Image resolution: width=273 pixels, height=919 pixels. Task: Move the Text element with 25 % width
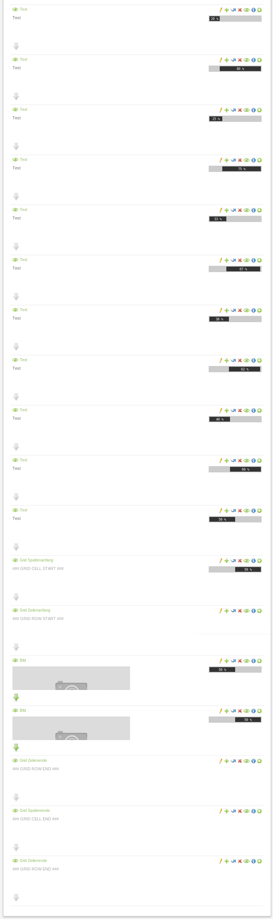click(x=233, y=110)
